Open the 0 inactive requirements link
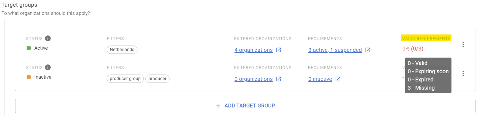Screen dimensions: 477x116 point(320,79)
